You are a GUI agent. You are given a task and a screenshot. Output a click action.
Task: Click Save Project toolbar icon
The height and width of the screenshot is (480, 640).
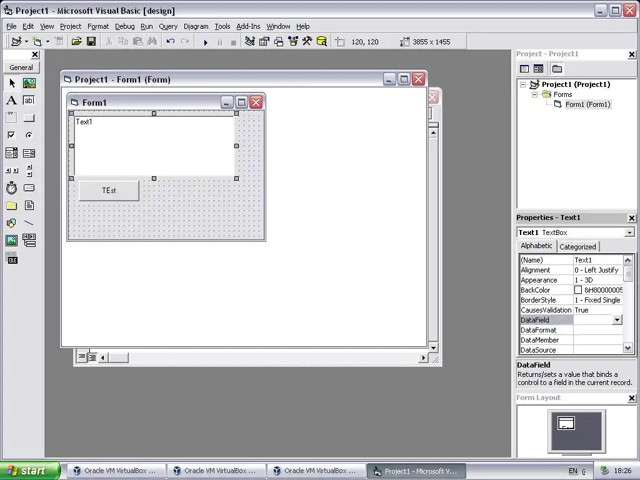[91, 42]
